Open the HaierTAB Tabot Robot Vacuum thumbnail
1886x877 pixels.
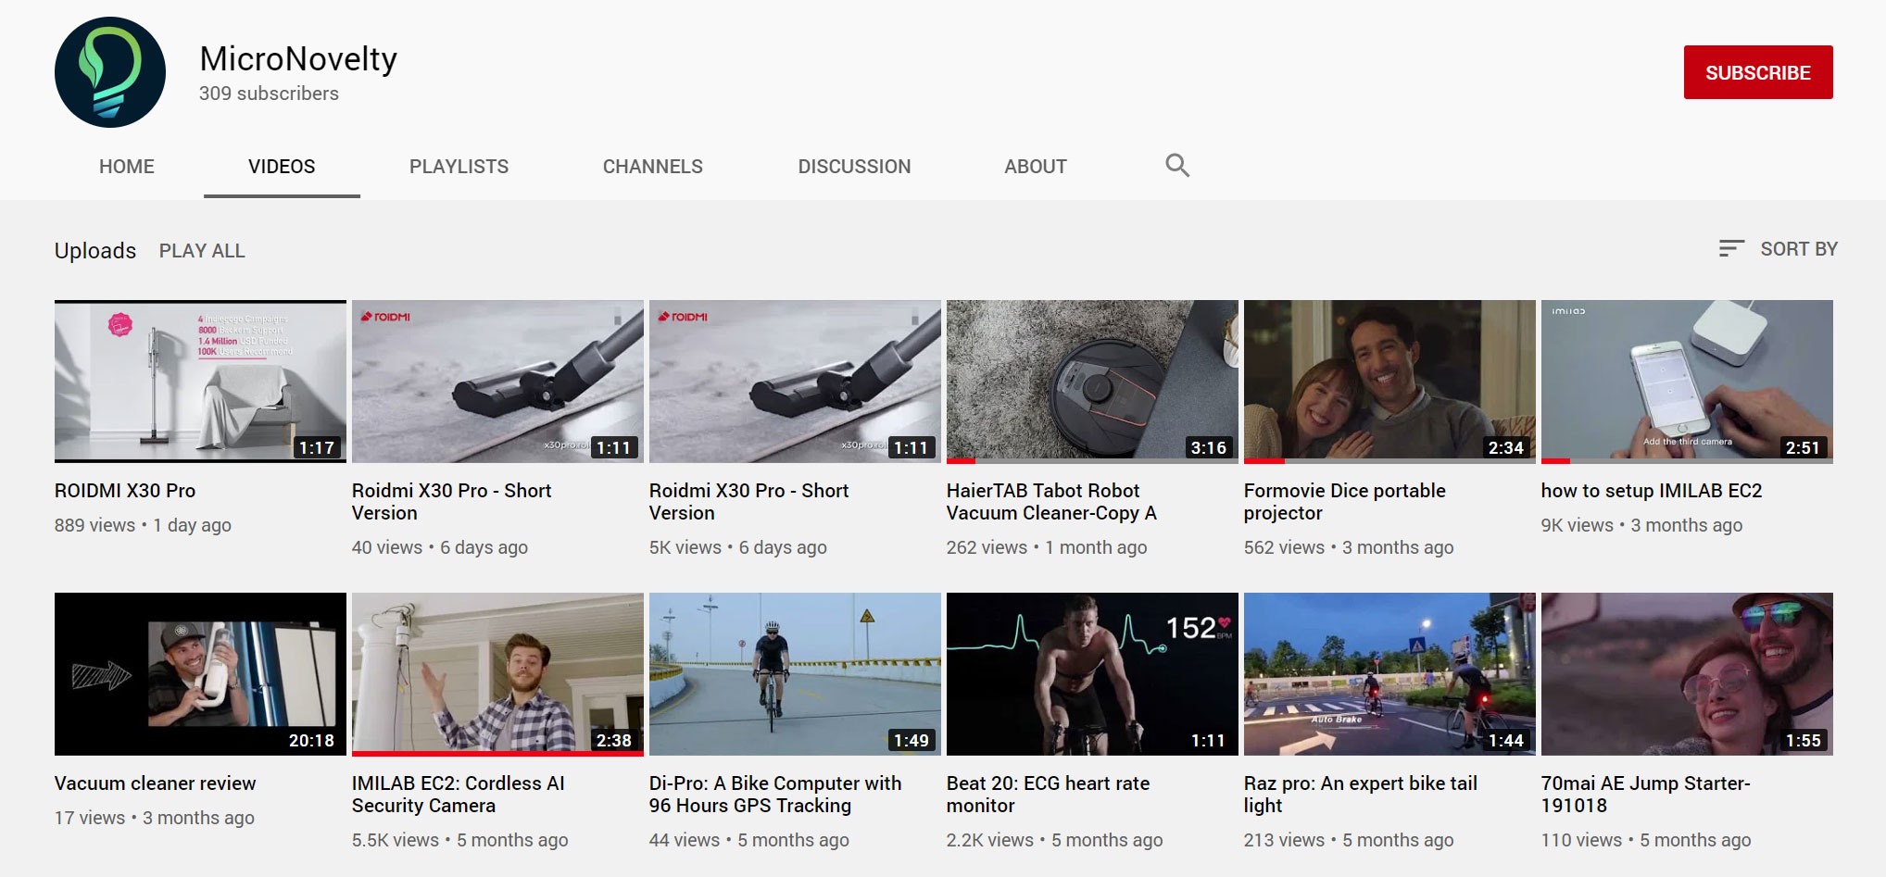tap(1092, 382)
